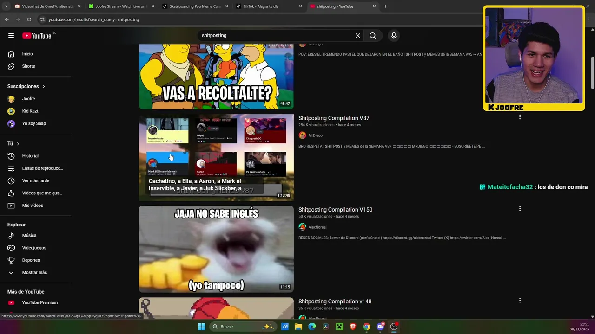View site information icon in address bar

coord(42,19)
